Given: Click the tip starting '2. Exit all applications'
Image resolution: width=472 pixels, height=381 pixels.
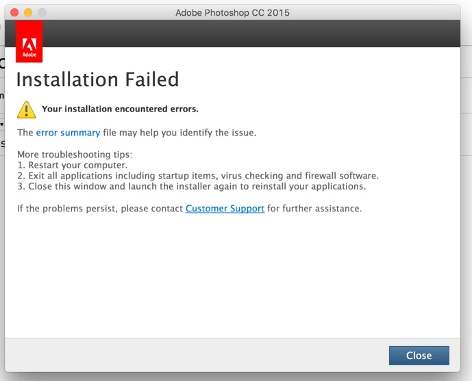Looking at the screenshot, I should (x=198, y=176).
